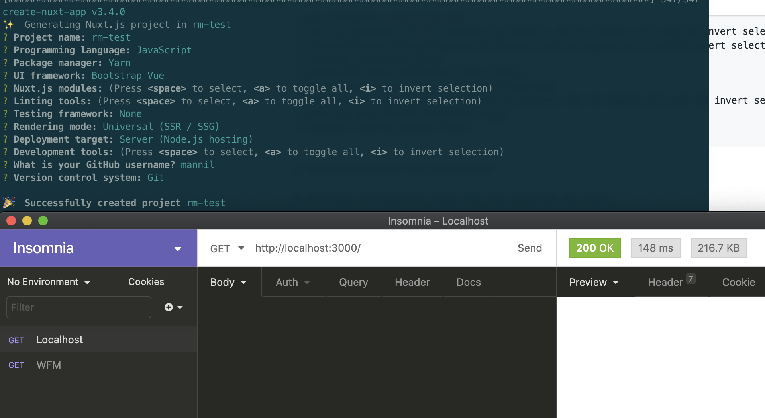The image size is (765, 418).
Task: Open the GET method dropdown
Action: pyautogui.click(x=227, y=248)
